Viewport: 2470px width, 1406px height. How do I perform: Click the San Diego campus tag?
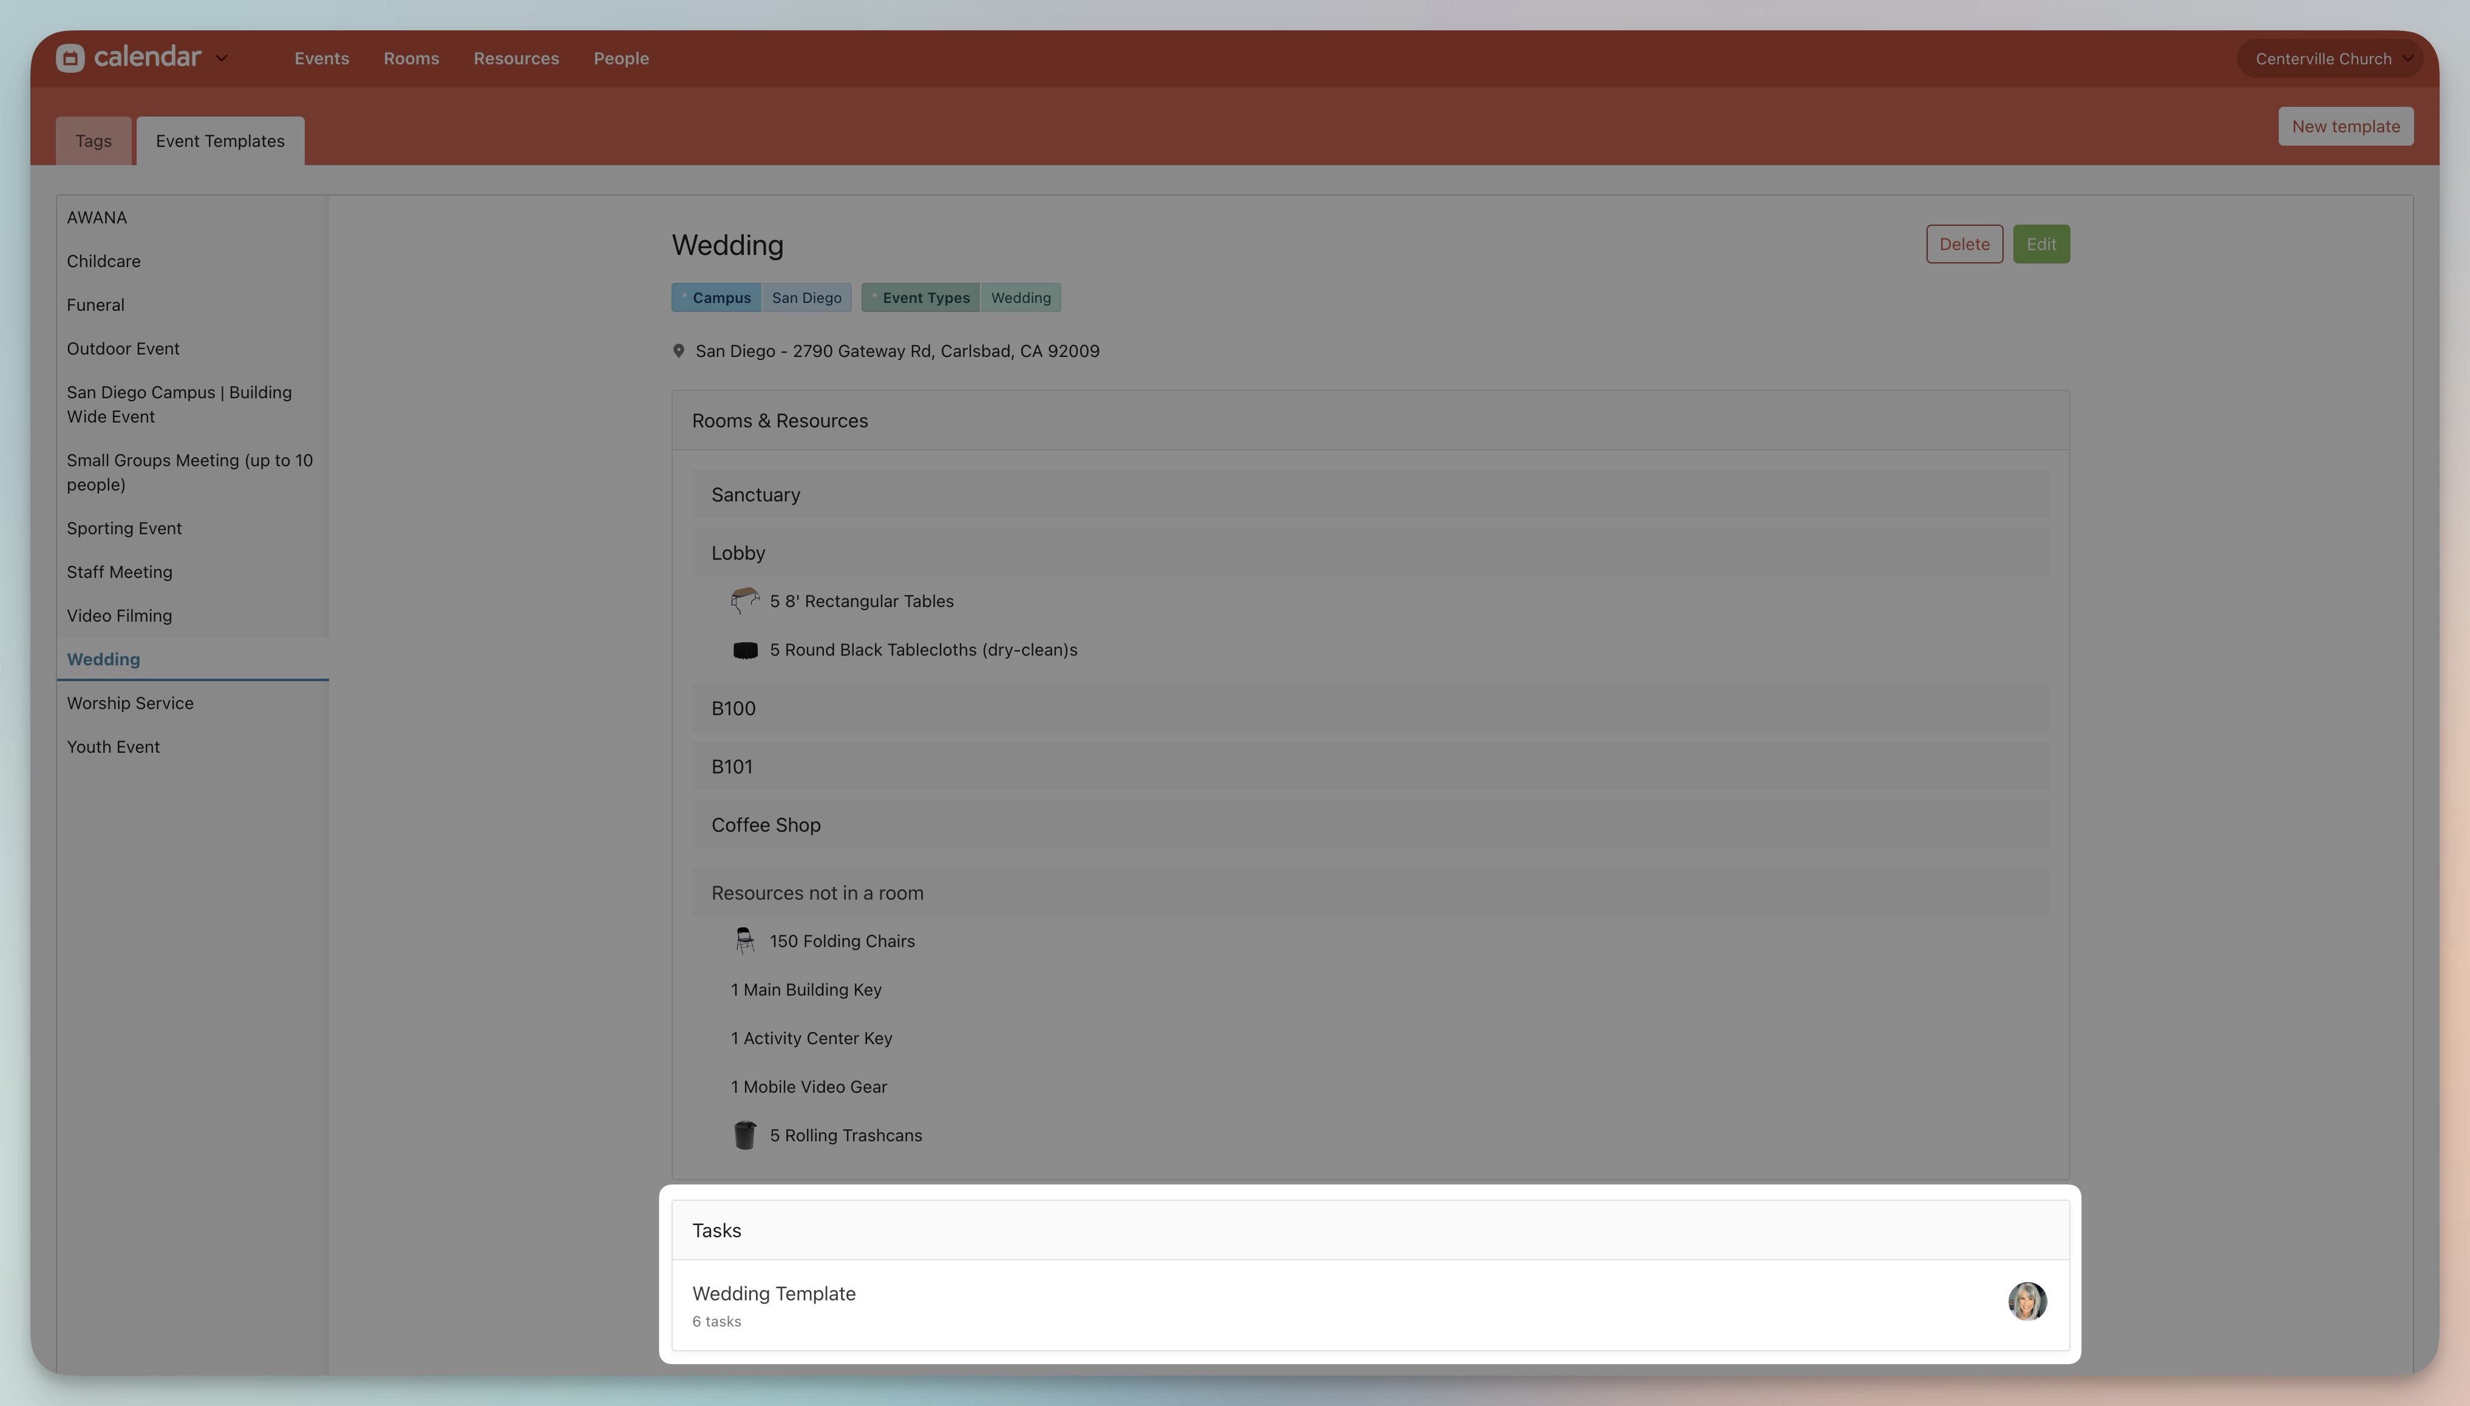click(x=806, y=297)
